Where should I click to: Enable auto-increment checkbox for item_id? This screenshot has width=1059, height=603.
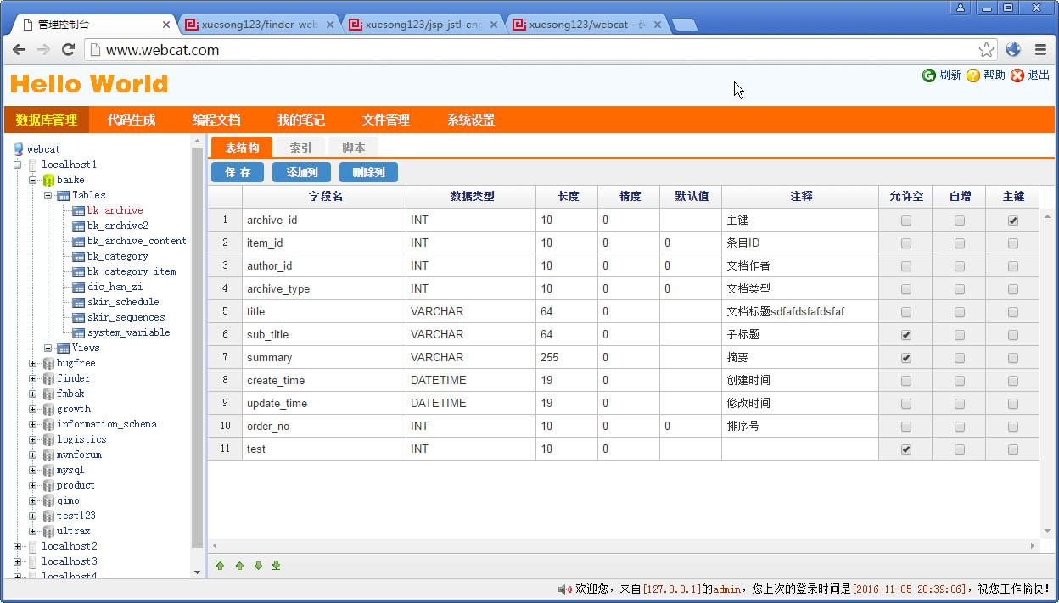pyautogui.click(x=960, y=243)
